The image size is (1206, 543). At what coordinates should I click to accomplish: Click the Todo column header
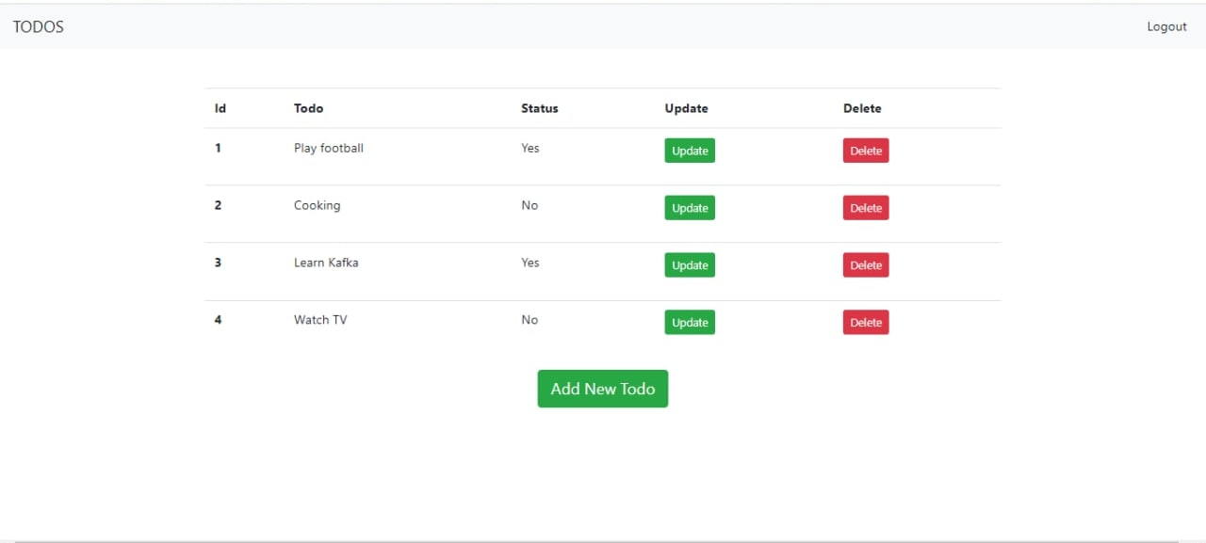pyautogui.click(x=308, y=108)
